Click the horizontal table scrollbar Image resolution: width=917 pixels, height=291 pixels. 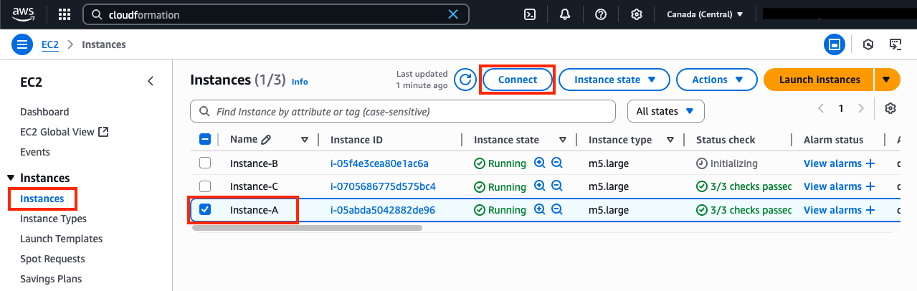[x=307, y=228]
